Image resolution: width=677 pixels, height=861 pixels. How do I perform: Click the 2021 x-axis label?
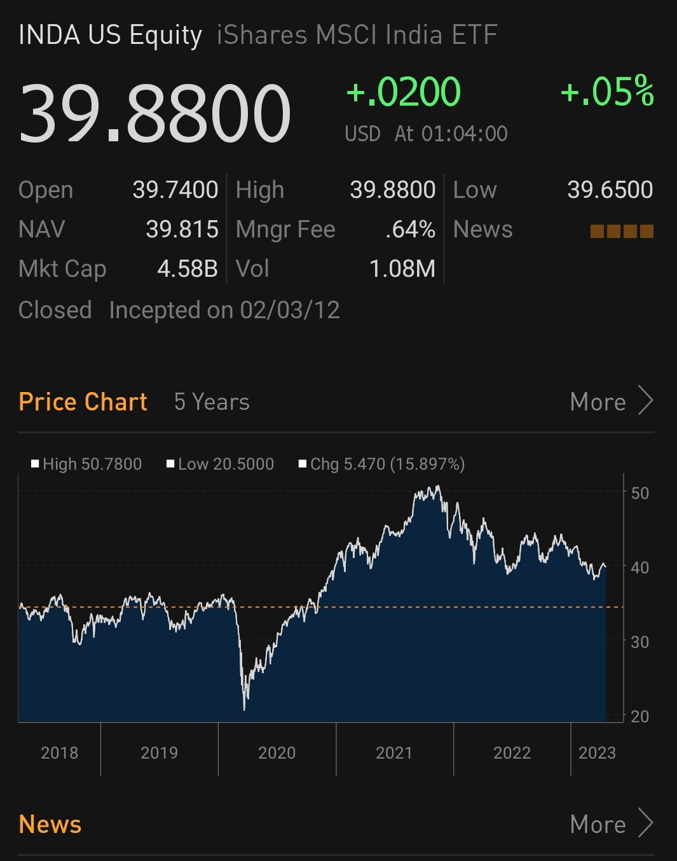394,753
